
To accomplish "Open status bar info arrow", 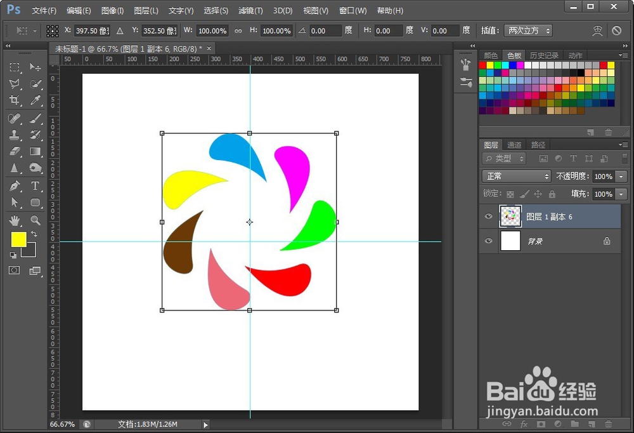I will 205,425.
